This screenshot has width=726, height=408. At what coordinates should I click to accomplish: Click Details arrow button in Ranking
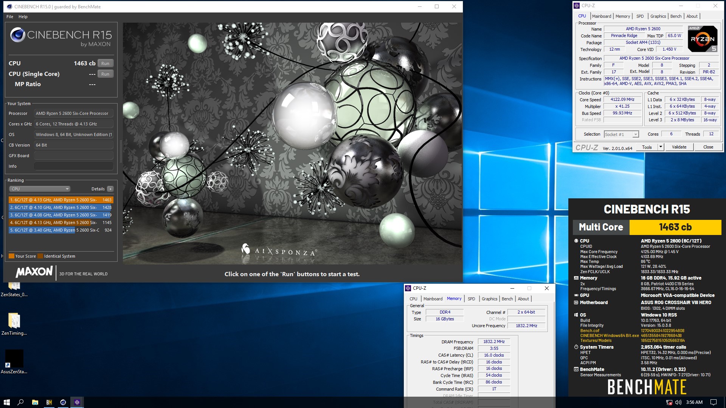tap(110, 189)
